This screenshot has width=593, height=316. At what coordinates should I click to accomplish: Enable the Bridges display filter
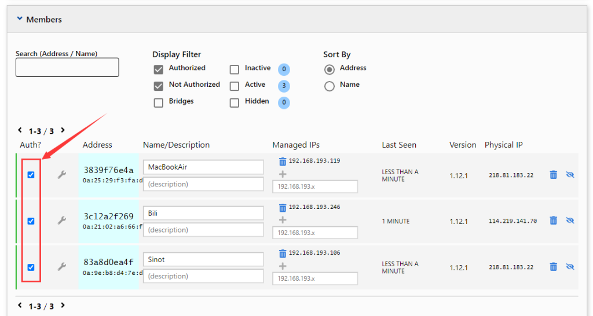(x=158, y=103)
